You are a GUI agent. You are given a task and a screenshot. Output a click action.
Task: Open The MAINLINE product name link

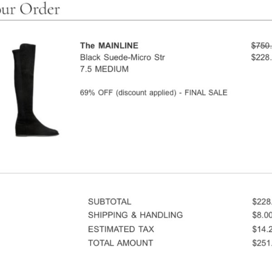(109, 46)
